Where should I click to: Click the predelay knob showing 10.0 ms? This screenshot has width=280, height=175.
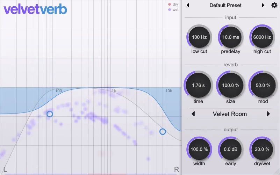[x=230, y=37]
